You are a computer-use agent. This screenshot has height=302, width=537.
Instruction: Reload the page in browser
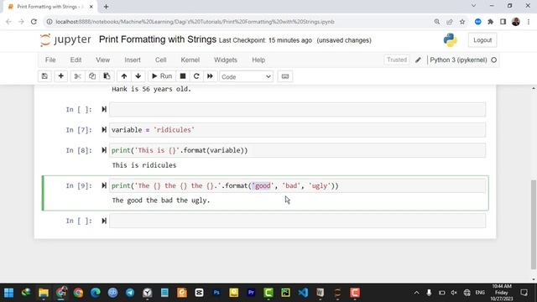pos(34,22)
